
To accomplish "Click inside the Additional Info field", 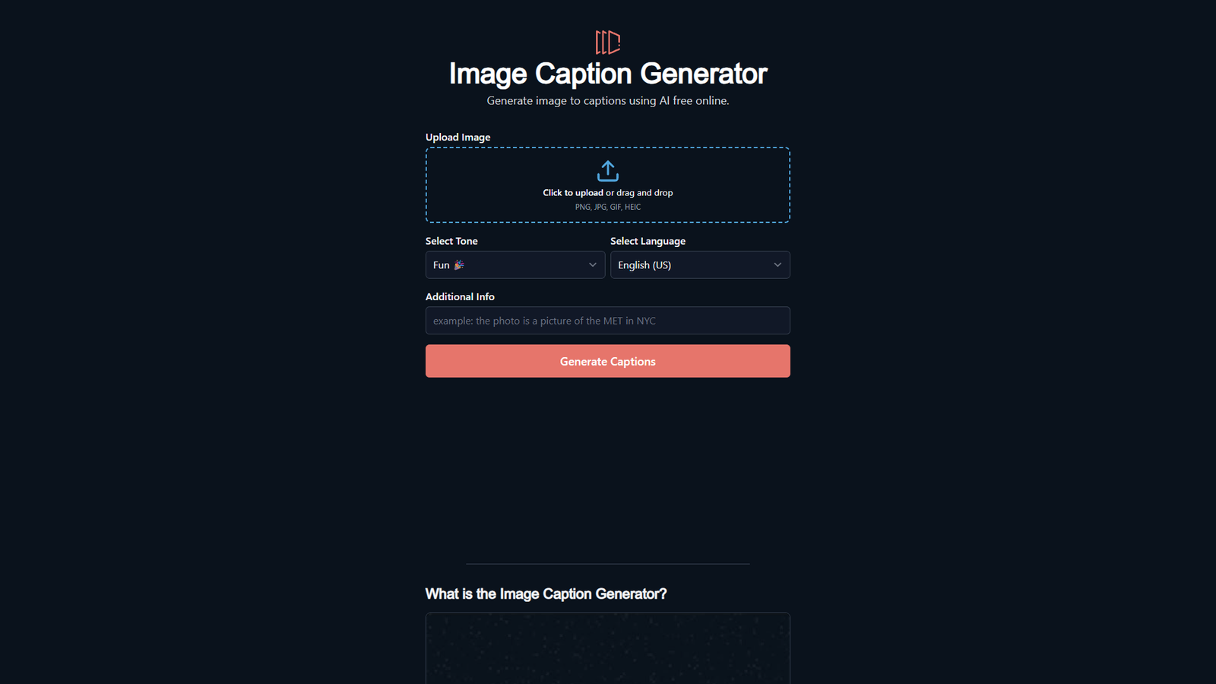I will (607, 320).
